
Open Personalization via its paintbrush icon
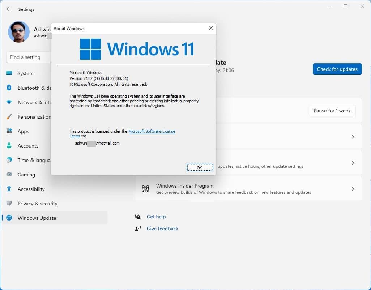click(x=9, y=117)
